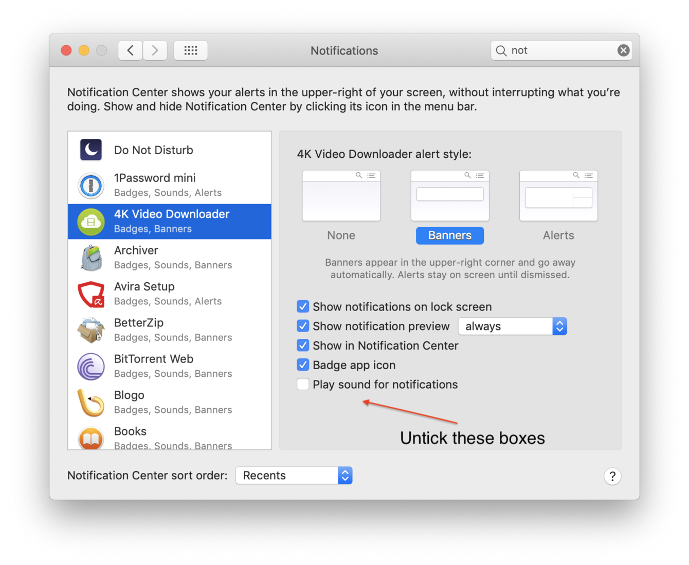This screenshot has width=689, height=565.
Task: Select the BitTorrent Web icon
Action: click(90, 366)
